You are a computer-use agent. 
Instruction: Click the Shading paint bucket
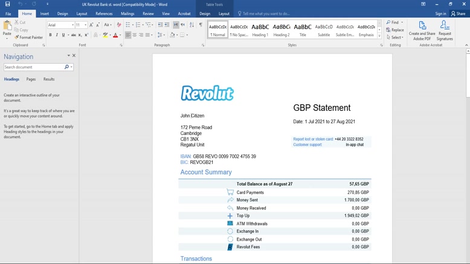click(x=172, y=35)
